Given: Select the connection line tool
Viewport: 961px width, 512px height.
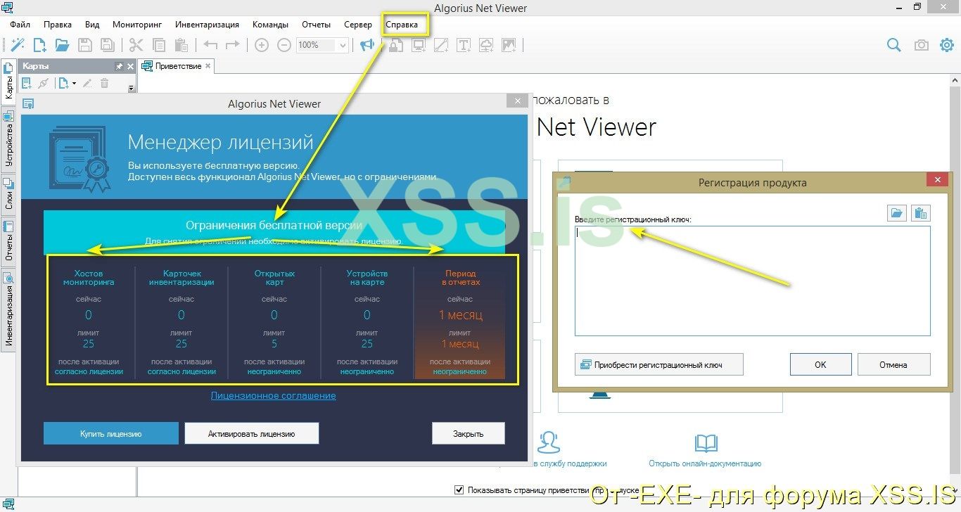Looking at the screenshot, I should [x=441, y=45].
